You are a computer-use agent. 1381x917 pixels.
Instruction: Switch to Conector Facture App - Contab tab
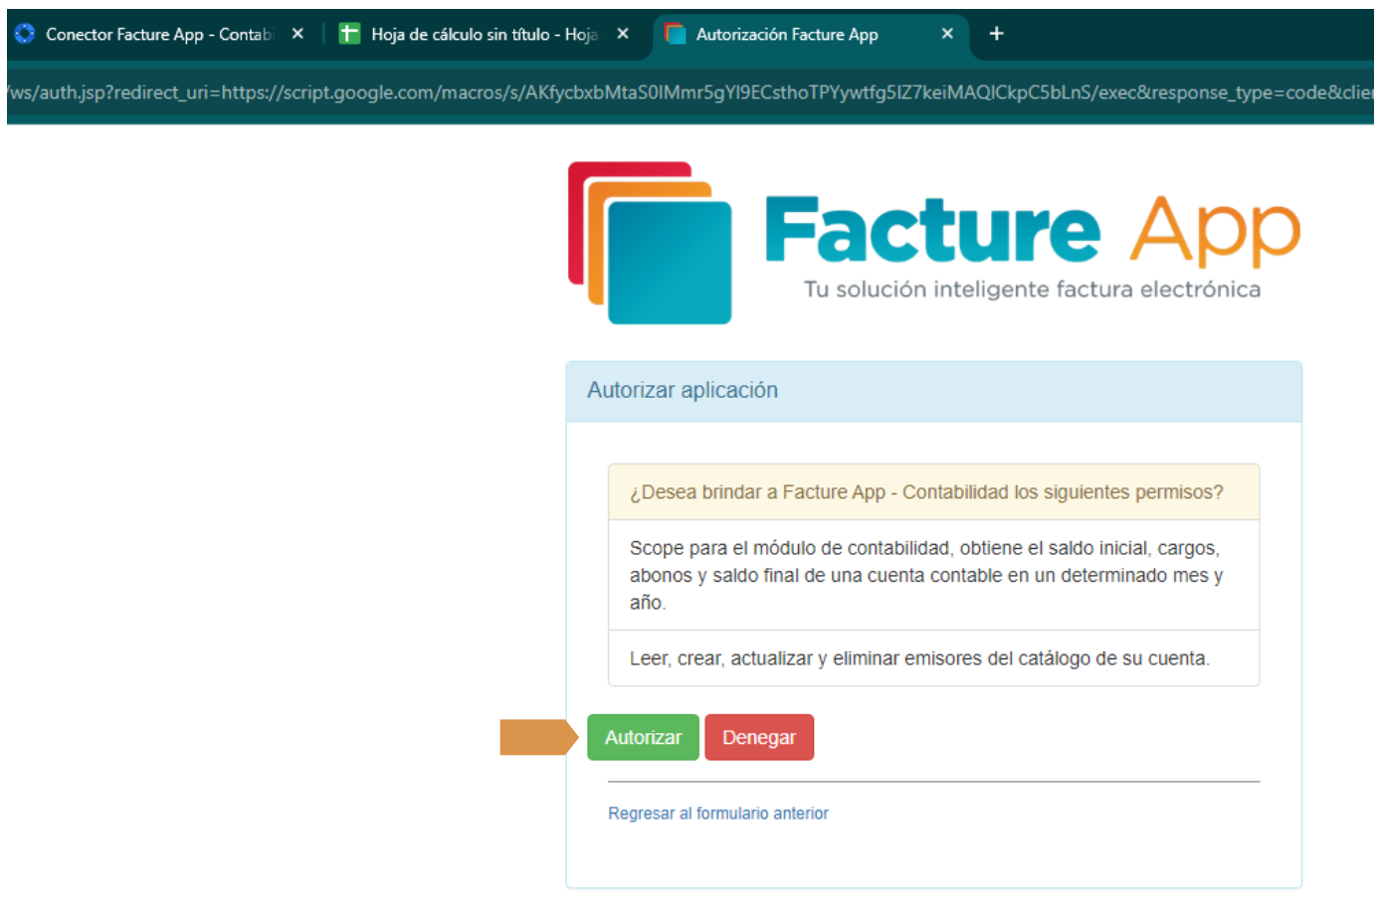point(159,35)
